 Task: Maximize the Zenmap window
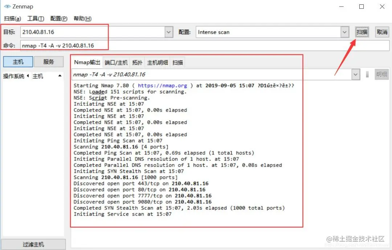pos(362,7)
